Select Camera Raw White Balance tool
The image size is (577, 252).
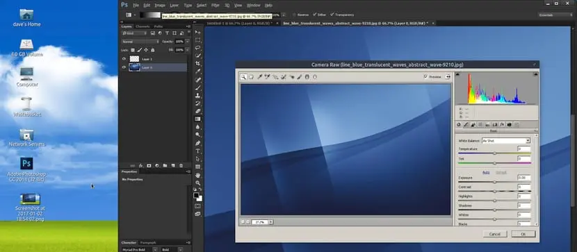259,77
